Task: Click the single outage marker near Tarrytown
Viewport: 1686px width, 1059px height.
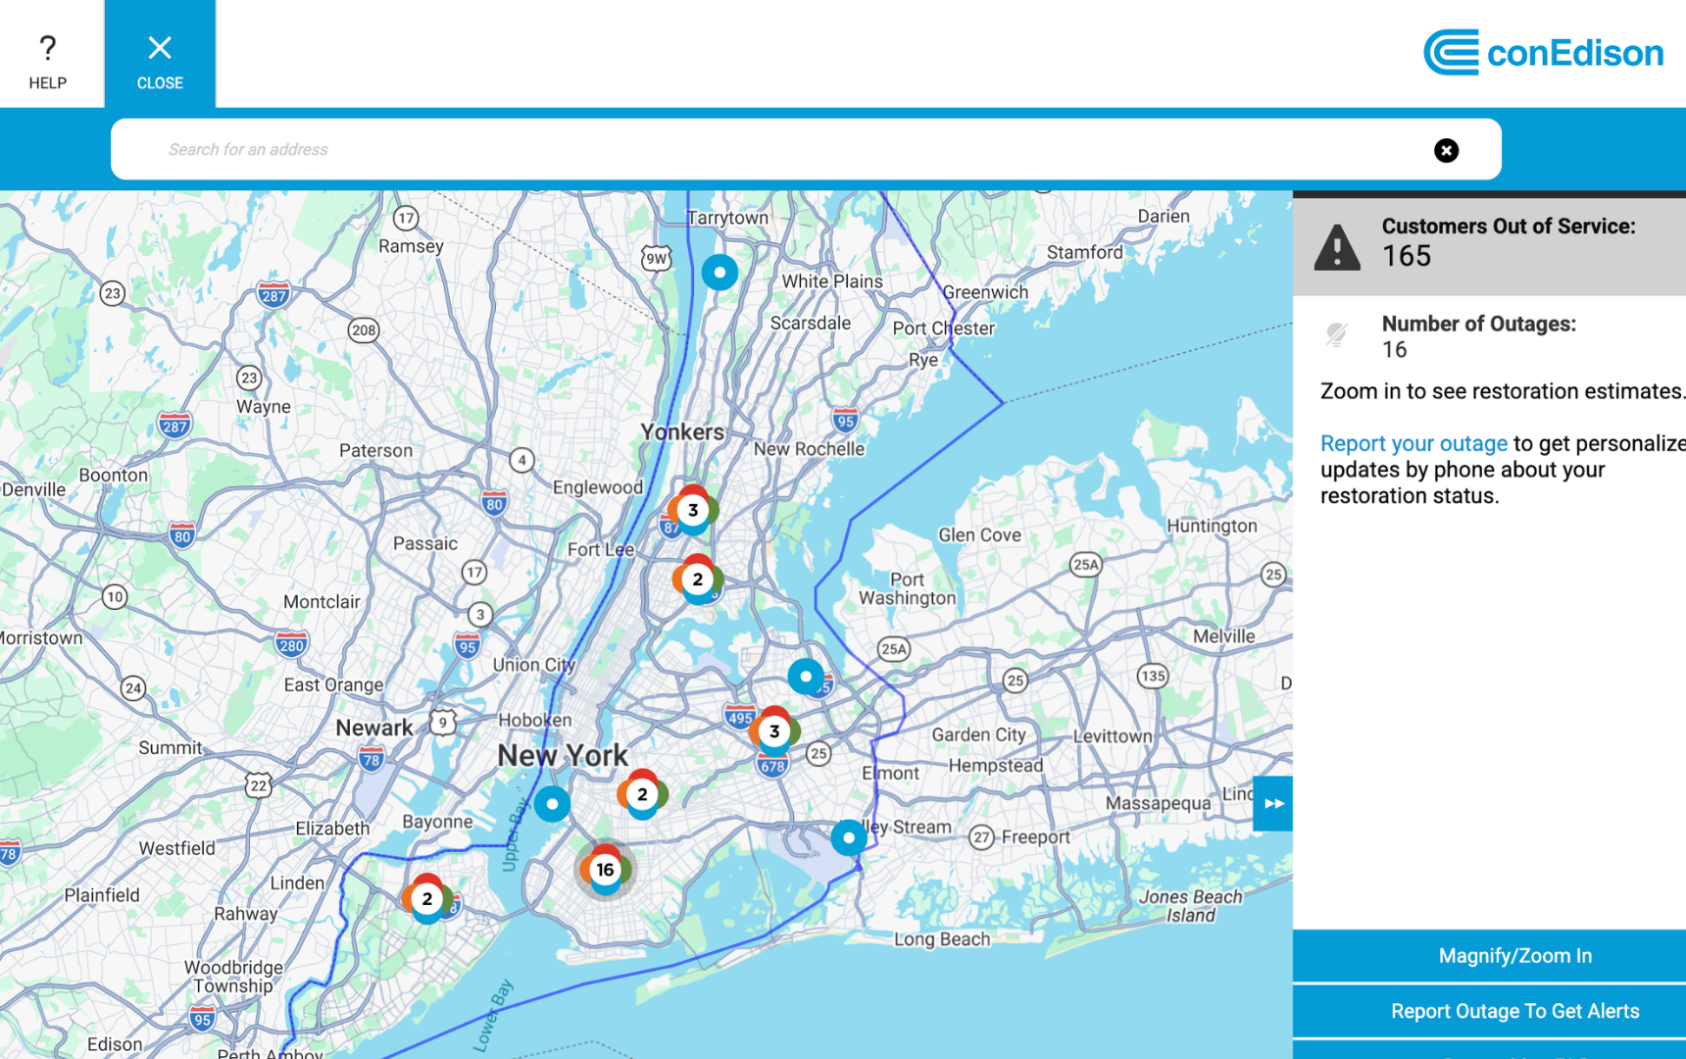Action: tap(719, 272)
